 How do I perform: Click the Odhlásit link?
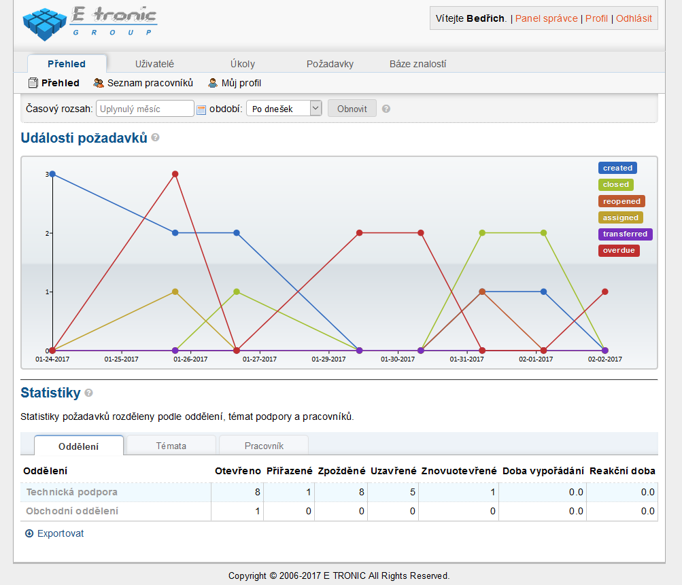634,18
